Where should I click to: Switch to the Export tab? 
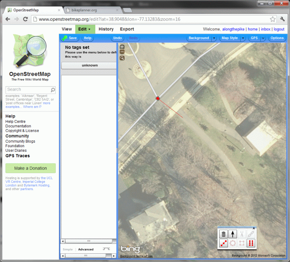[127, 29]
